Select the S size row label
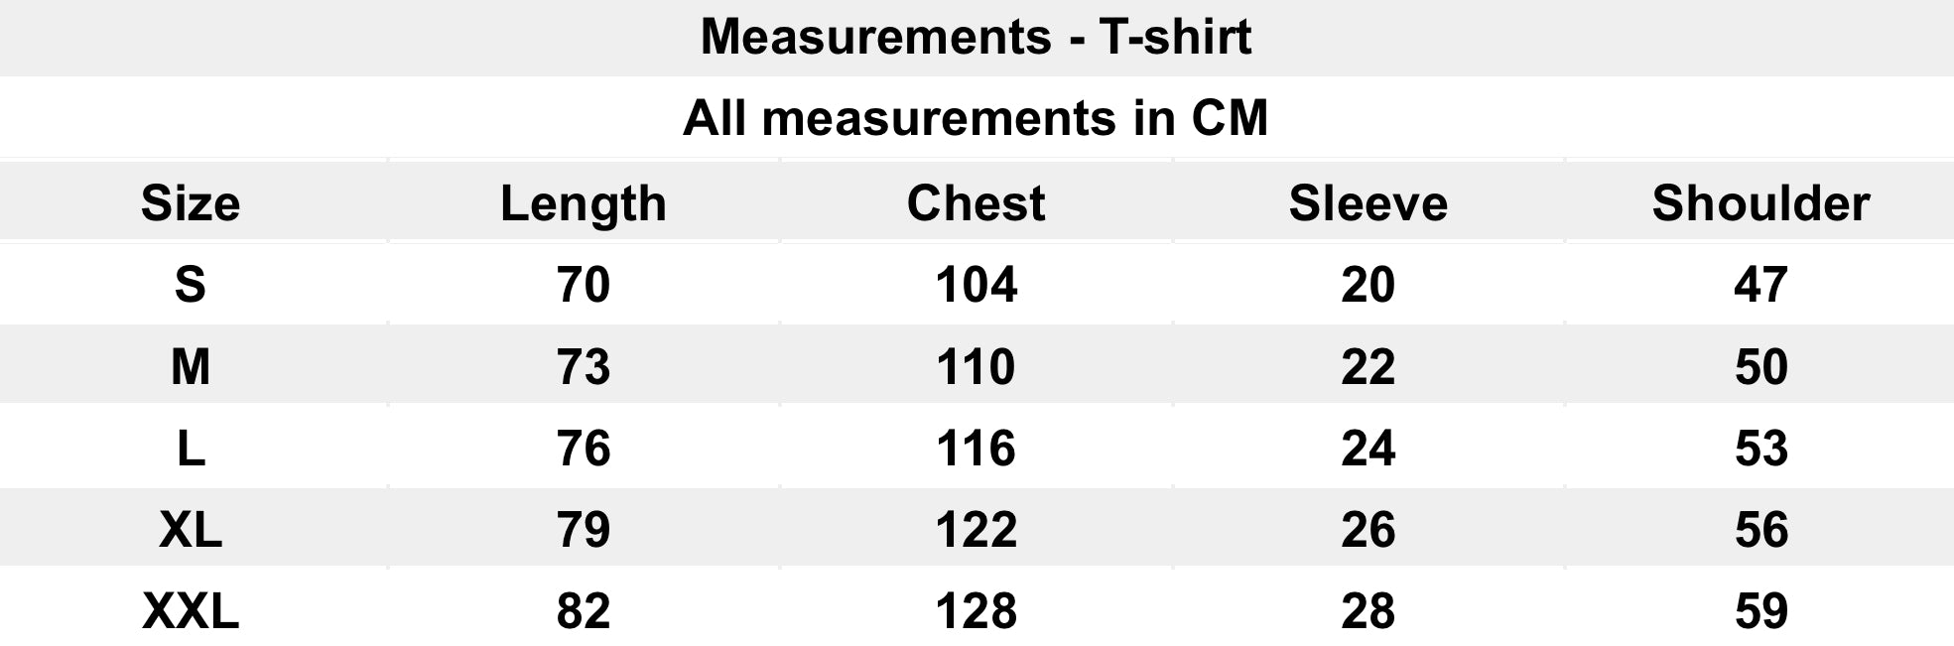 coord(191,285)
